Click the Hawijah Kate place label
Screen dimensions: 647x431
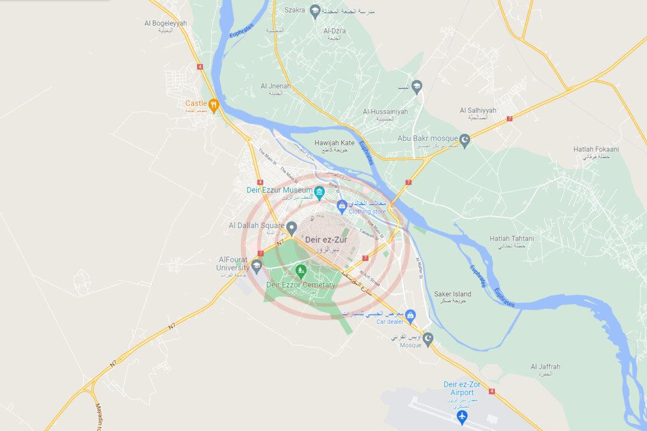(x=334, y=142)
